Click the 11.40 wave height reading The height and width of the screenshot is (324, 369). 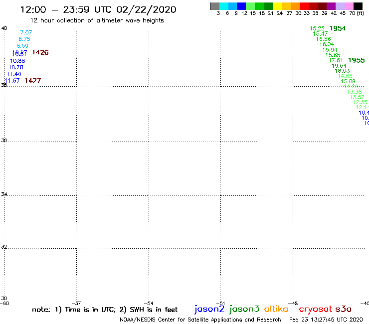click(x=14, y=74)
